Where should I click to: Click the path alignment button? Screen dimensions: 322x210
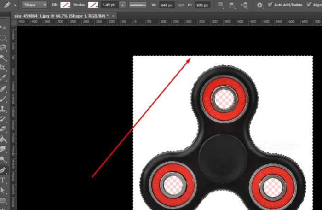click(233, 5)
